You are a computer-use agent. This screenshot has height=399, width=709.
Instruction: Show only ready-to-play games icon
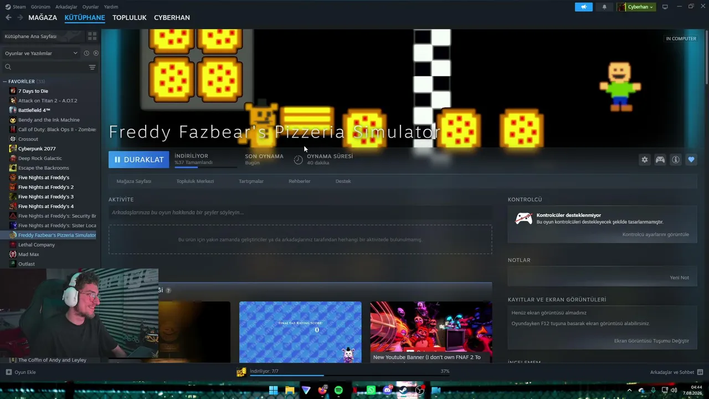pos(96,53)
